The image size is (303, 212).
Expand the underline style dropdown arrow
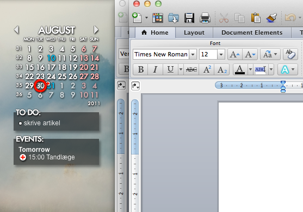(x=181, y=69)
